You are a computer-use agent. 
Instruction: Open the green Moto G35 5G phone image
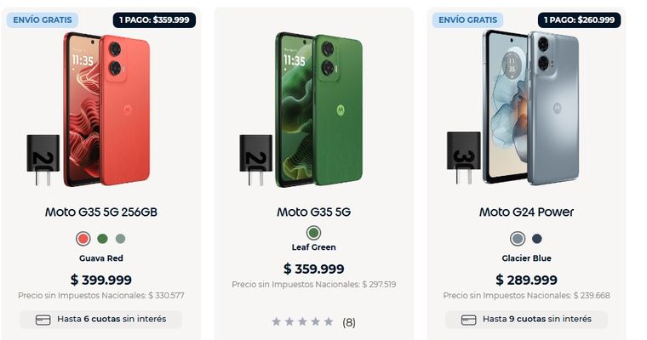point(313,110)
